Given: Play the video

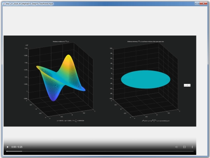Looking at the screenshot, I should [x=8, y=147].
